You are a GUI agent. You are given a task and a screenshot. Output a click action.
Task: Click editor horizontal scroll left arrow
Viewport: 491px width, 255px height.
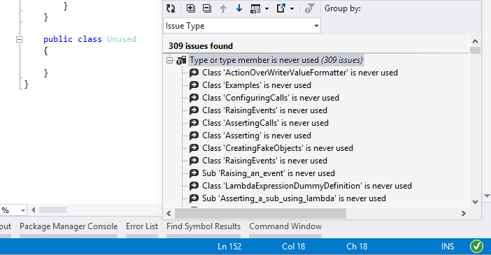click(33, 210)
